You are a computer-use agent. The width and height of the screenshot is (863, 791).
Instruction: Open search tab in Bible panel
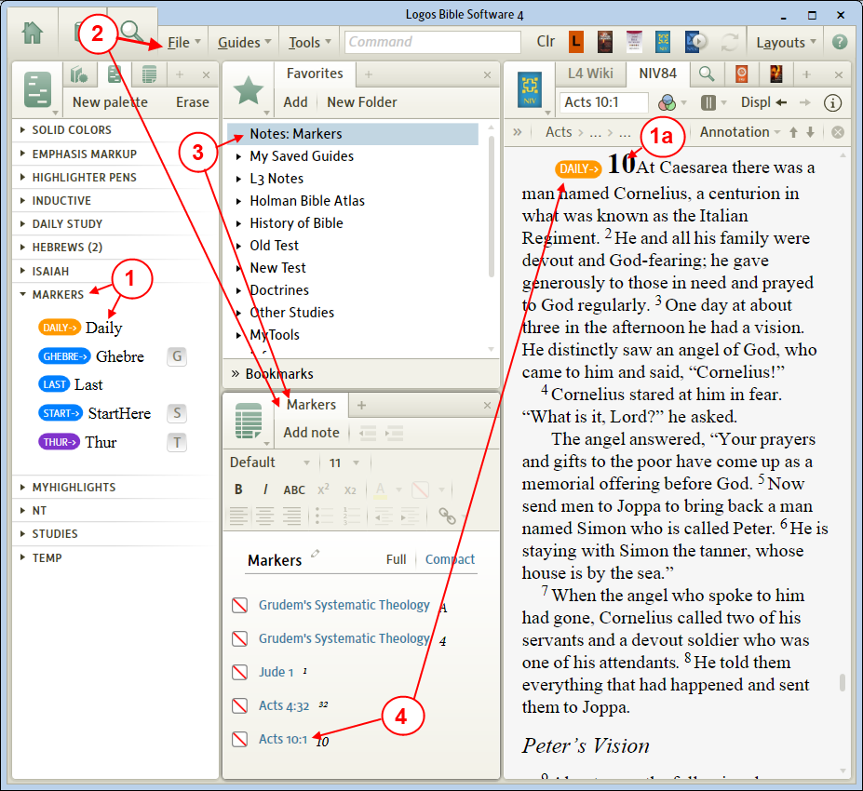click(x=707, y=74)
